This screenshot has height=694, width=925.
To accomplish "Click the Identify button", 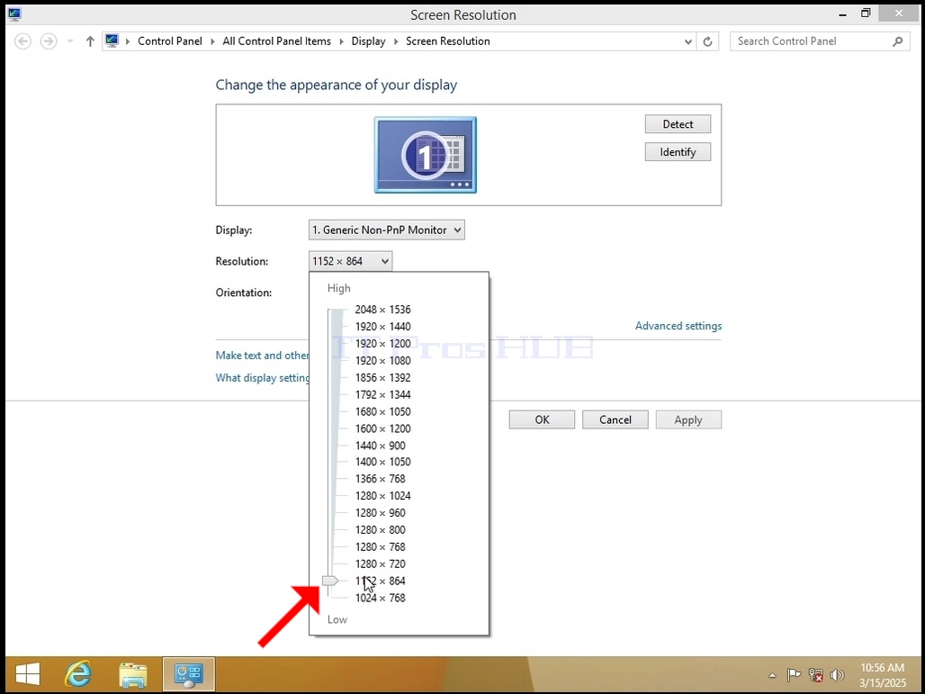I will [678, 151].
